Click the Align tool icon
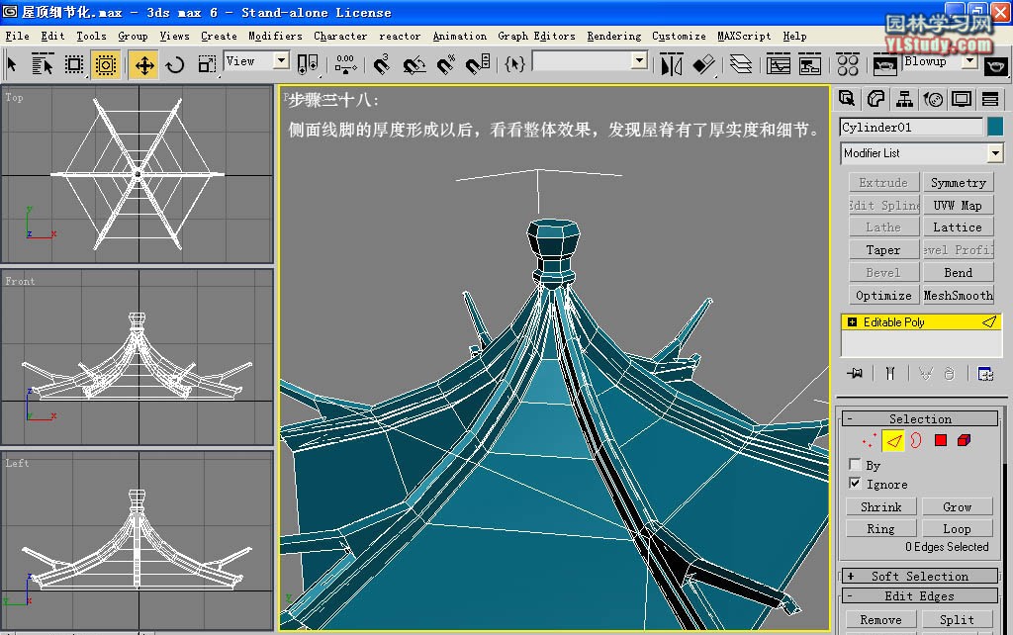Screen dimensions: 1013x635 (703, 64)
